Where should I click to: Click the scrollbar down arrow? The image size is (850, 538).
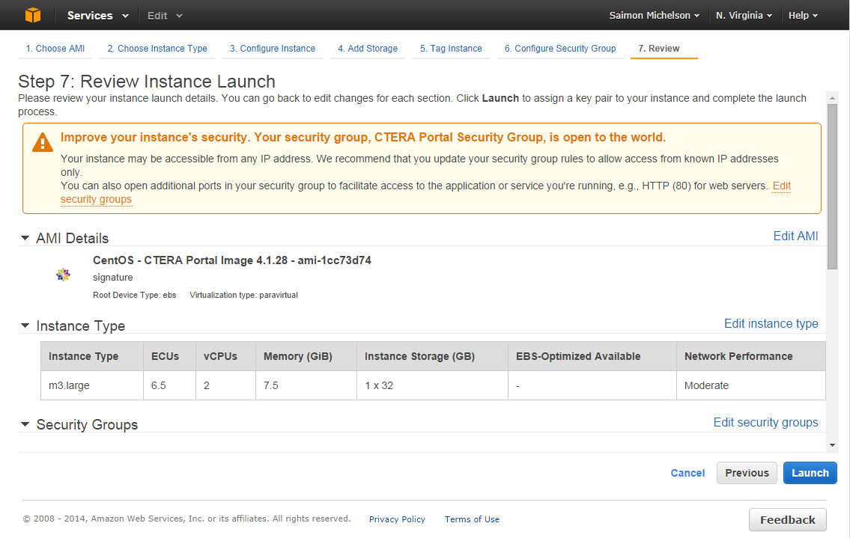pos(832,445)
